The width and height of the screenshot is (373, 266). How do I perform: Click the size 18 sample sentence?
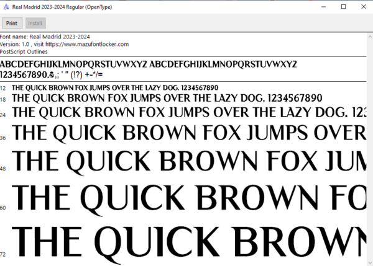click(167, 98)
